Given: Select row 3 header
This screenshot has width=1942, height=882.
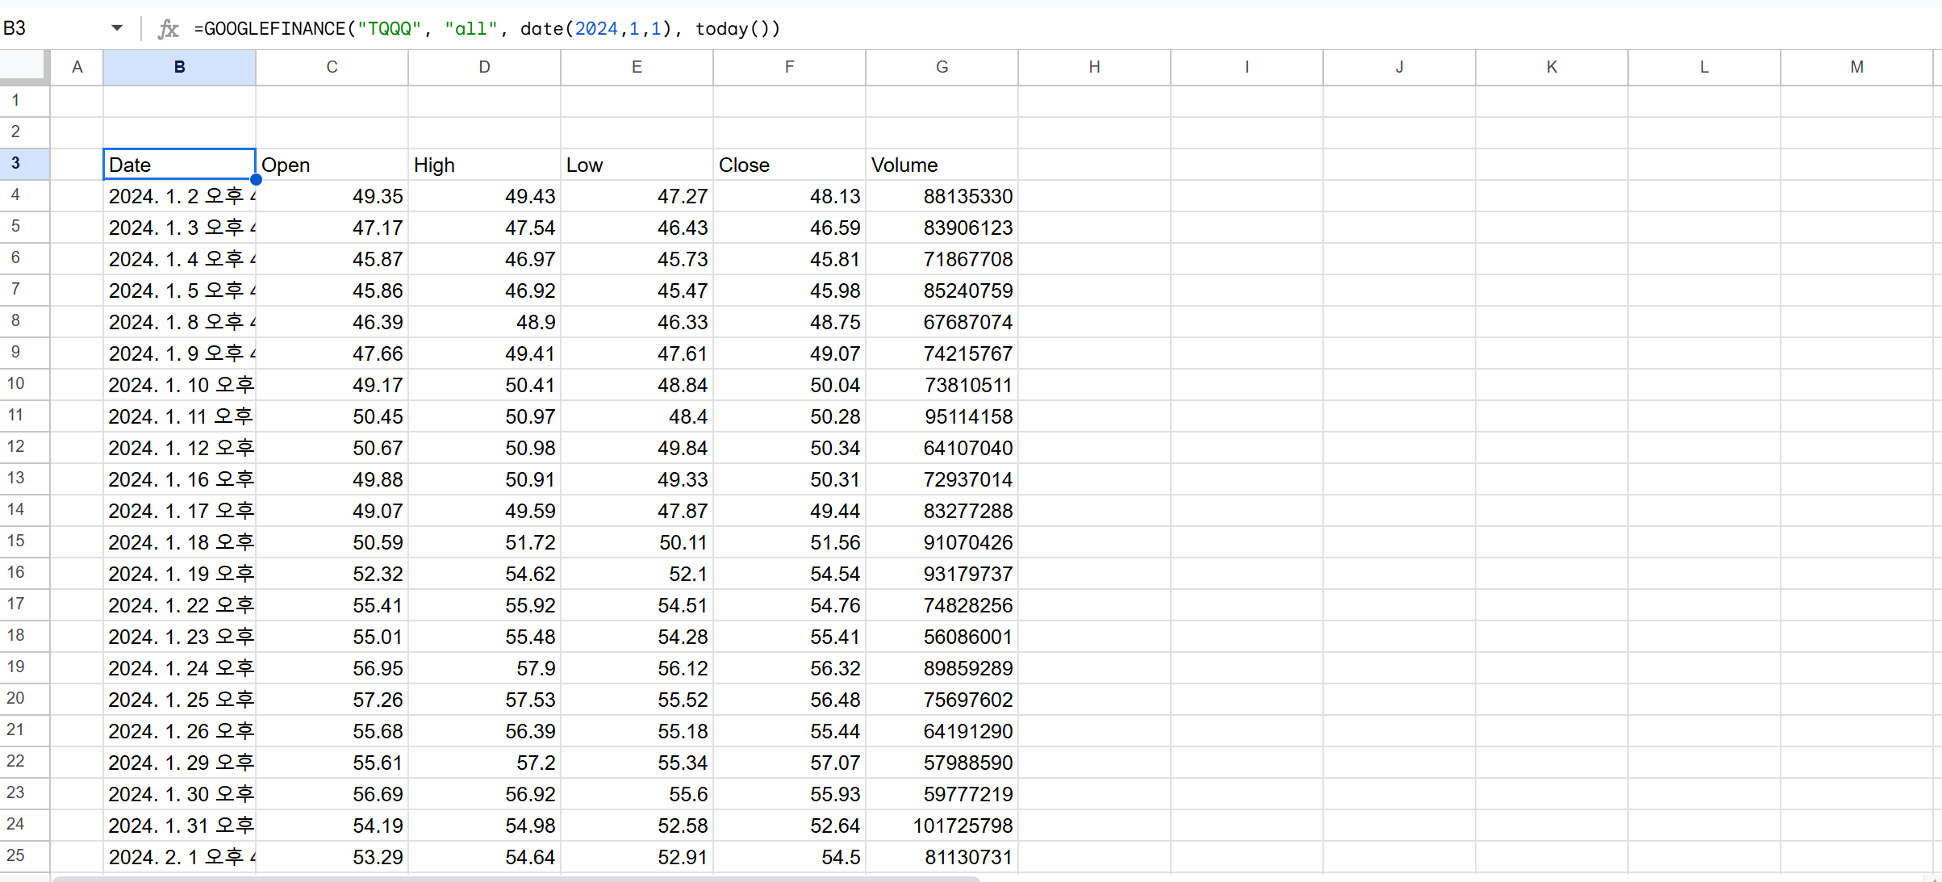Looking at the screenshot, I should [24, 164].
